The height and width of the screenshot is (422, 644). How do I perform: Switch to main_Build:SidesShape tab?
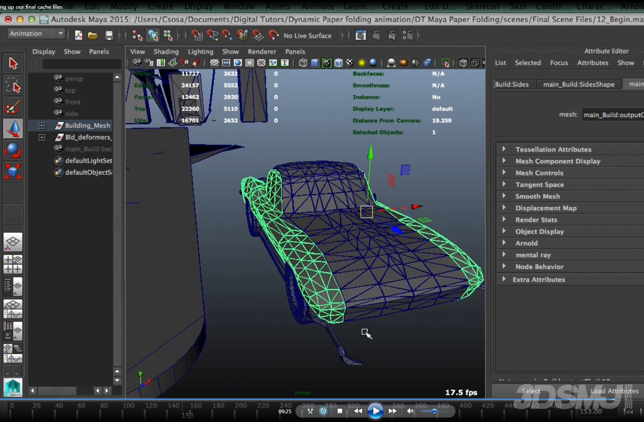click(579, 84)
